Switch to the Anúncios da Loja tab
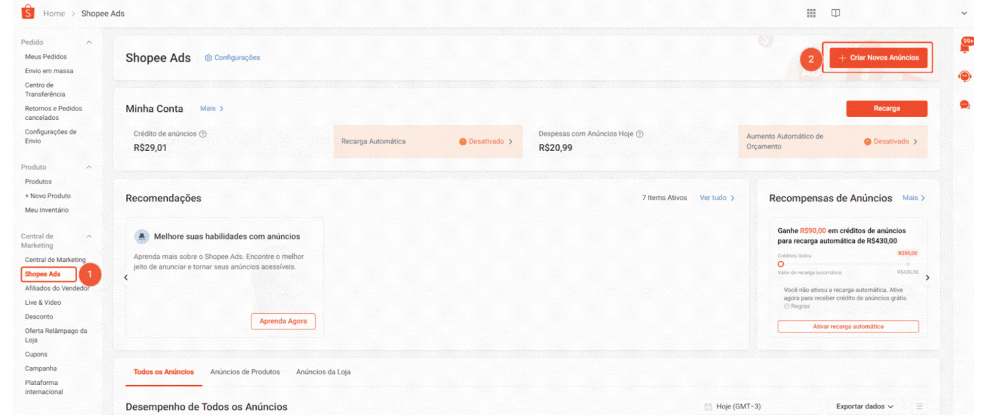The height and width of the screenshot is (415, 987). (x=323, y=372)
